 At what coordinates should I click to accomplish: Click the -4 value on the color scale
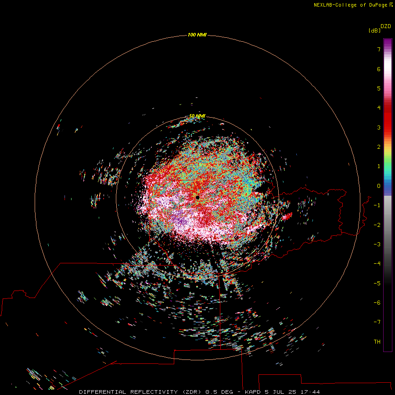coord(377,263)
